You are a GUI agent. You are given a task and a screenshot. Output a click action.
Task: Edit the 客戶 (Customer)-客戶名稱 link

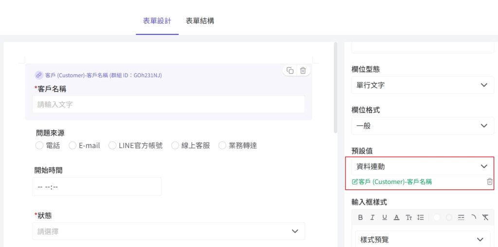pos(391,182)
